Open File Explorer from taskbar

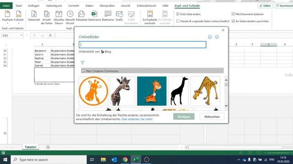[103, 159]
